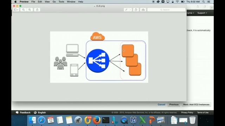The width and height of the screenshot is (225, 126).
Task: Open the Preview application menu
Action: [24, 2]
